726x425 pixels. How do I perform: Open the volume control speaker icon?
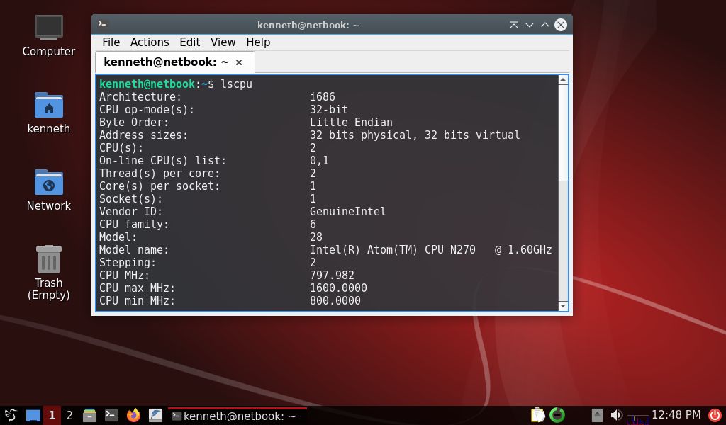coord(616,415)
